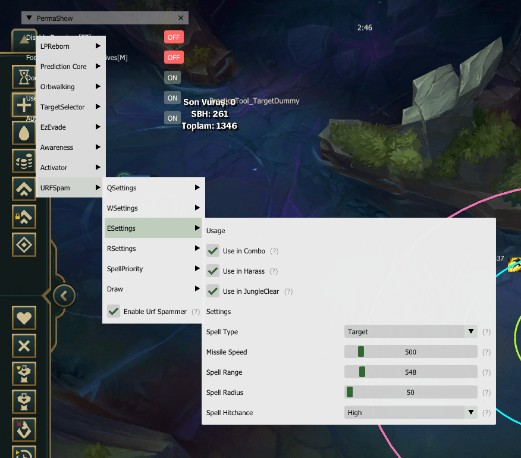Collapse the side panel with the left arrow
521x458 pixels.
coord(64,296)
